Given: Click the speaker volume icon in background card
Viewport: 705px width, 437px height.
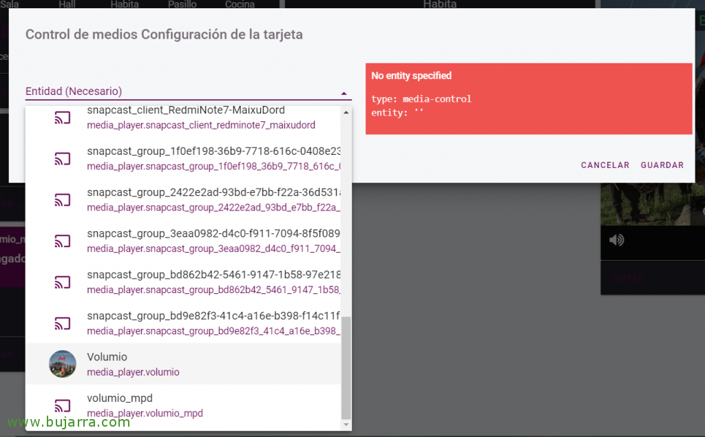Looking at the screenshot, I should pos(616,239).
